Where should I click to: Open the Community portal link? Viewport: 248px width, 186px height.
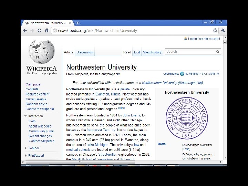(x=41, y=131)
